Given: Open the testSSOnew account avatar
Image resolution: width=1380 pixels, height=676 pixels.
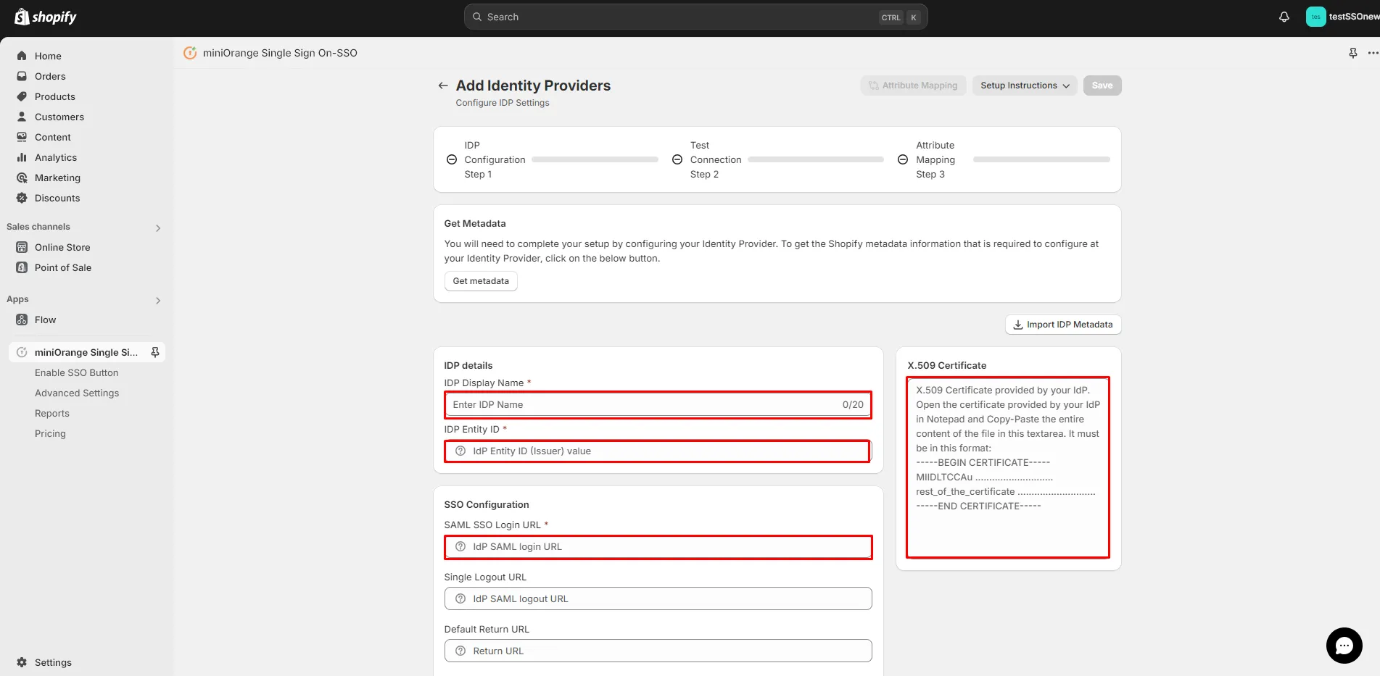Looking at the screenshot, I should click(1315, 17).
